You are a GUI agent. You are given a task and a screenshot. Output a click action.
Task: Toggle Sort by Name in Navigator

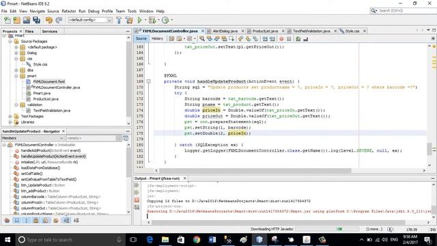pos(66,220)
